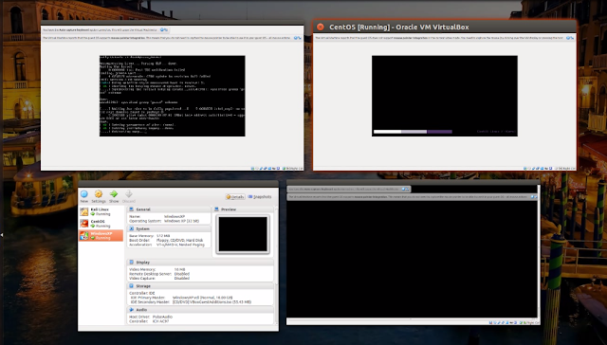Click the Preview section monitor icon
The width and height of the screenshot is (607, 345).
pyautogui.click(x=217, y=209)
